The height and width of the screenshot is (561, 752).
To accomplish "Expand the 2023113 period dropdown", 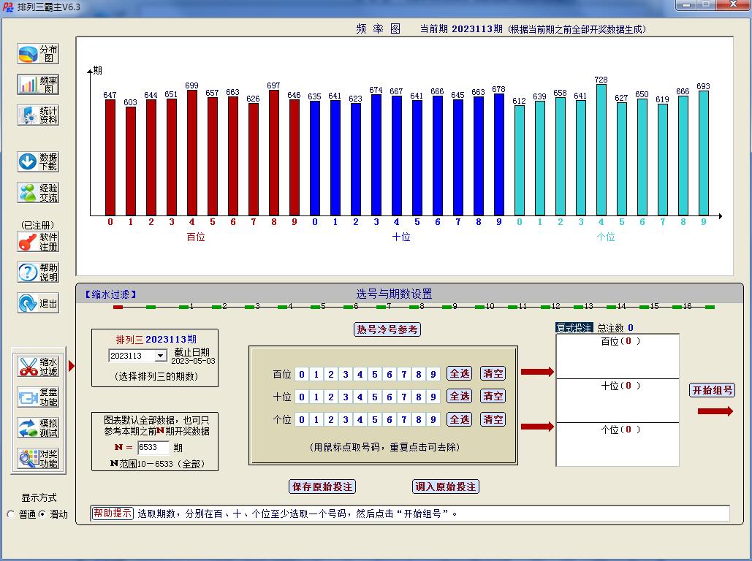I will coord(160,356).
